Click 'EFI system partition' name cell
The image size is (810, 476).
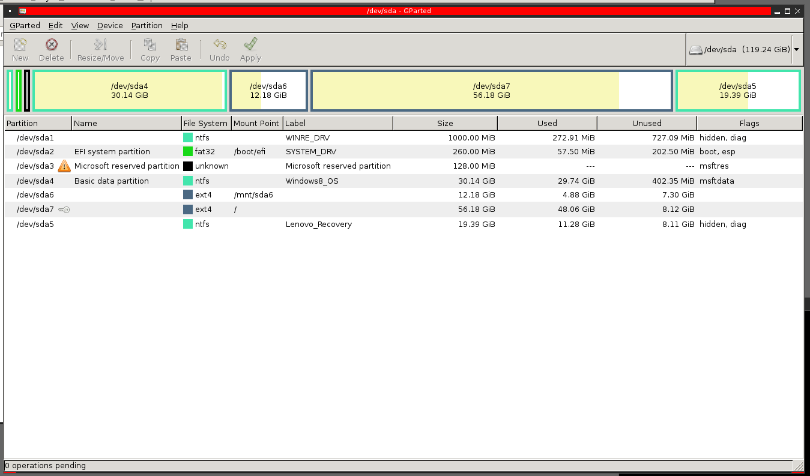112,152
